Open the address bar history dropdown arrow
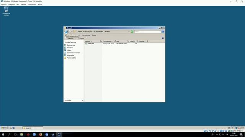 (129, 32)
